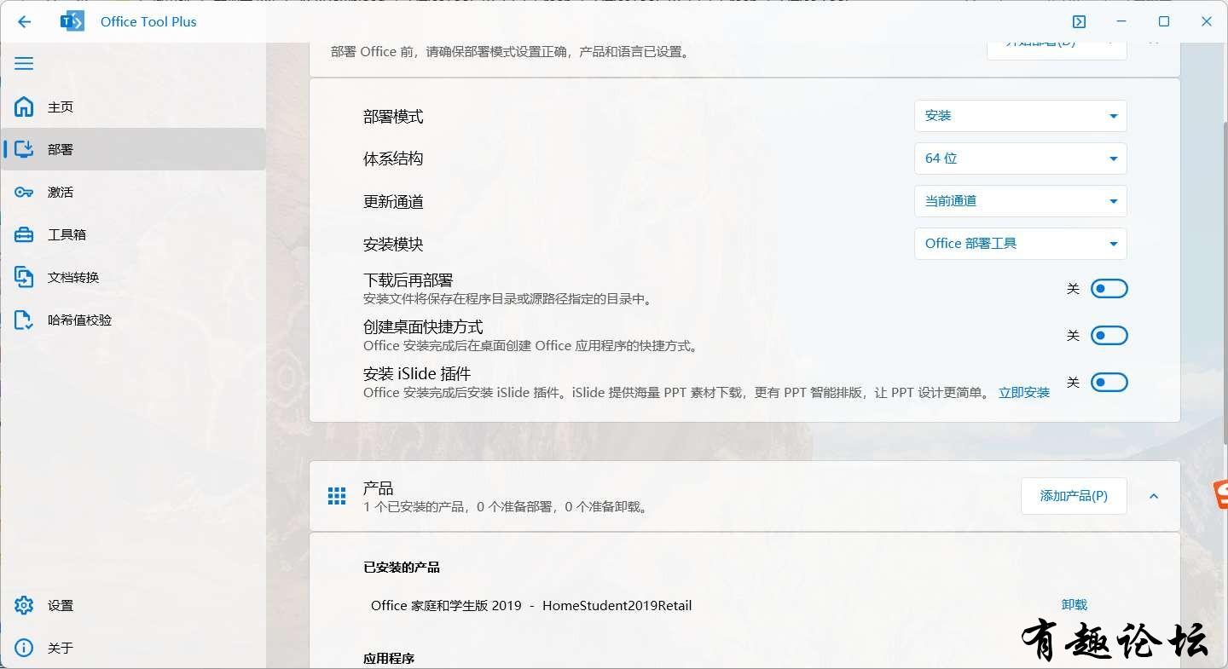Viewport: 1228px width, 669px height.
Task: Turn on 创建桌面快捷方式 switch
Action: 1109,336
